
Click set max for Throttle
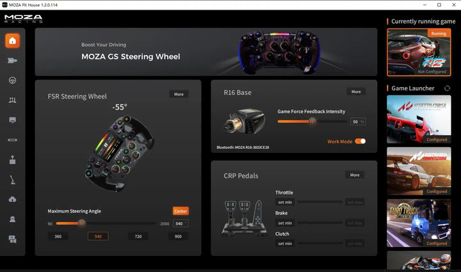355,202
